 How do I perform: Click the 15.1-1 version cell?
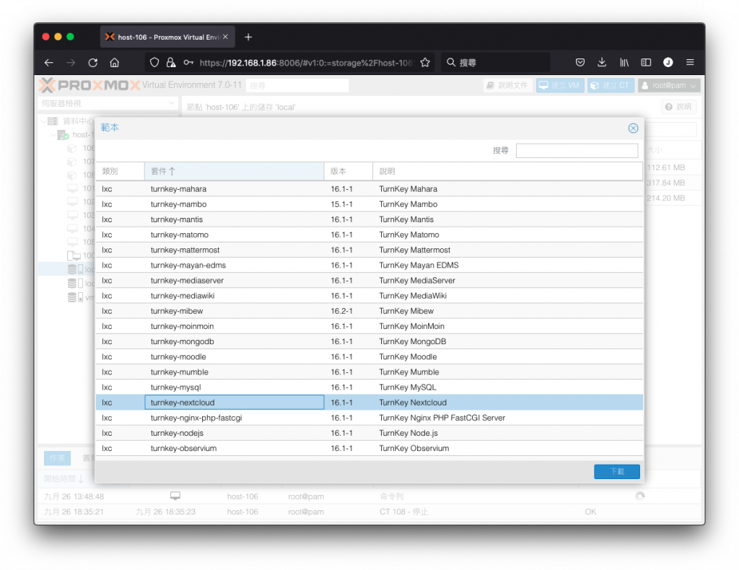pyautogui.click(x=349, y=204)
